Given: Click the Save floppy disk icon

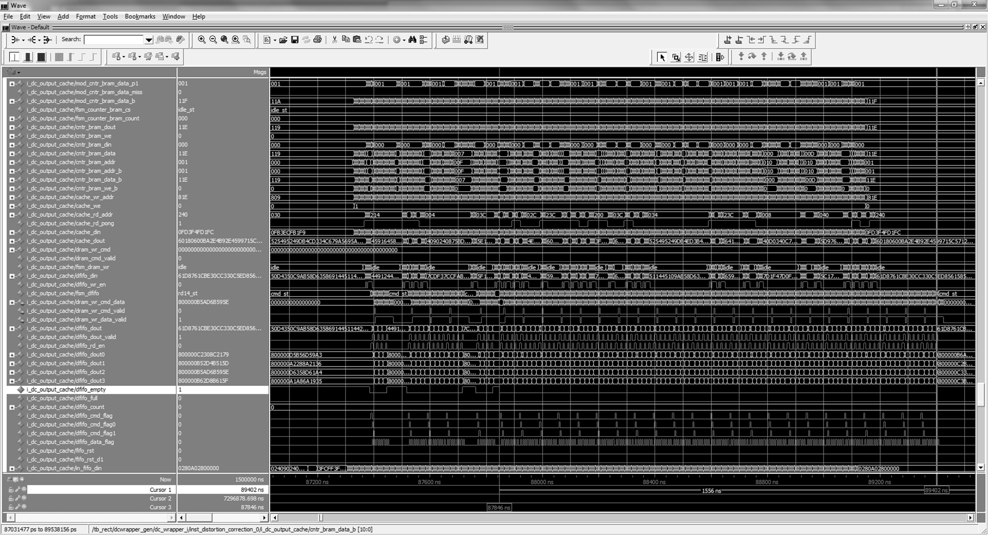Looking at the screenshot, I should tap(295, 40).
